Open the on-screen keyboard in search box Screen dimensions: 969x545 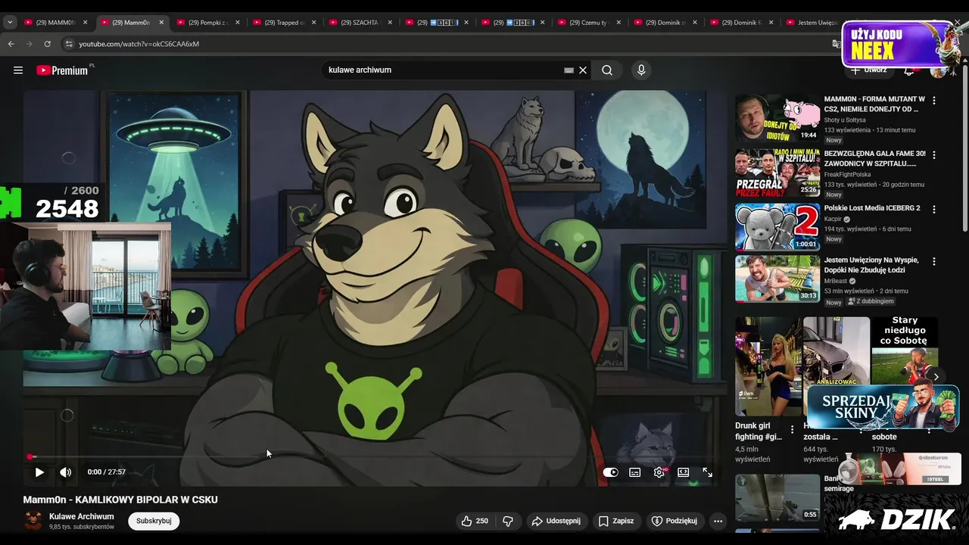tap(569, 70)
